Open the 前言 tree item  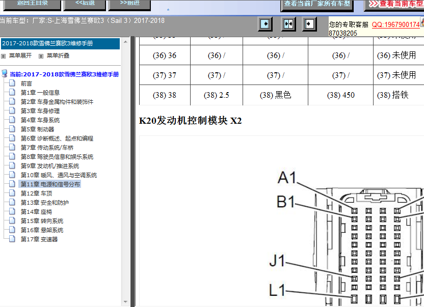pos(26,83)
